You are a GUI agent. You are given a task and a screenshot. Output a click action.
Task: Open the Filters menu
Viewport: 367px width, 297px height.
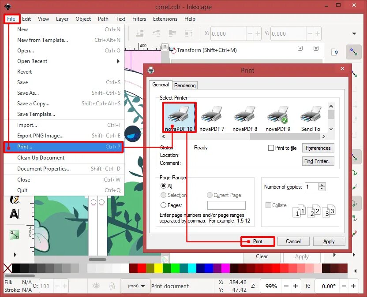click(x=139, y=19)
